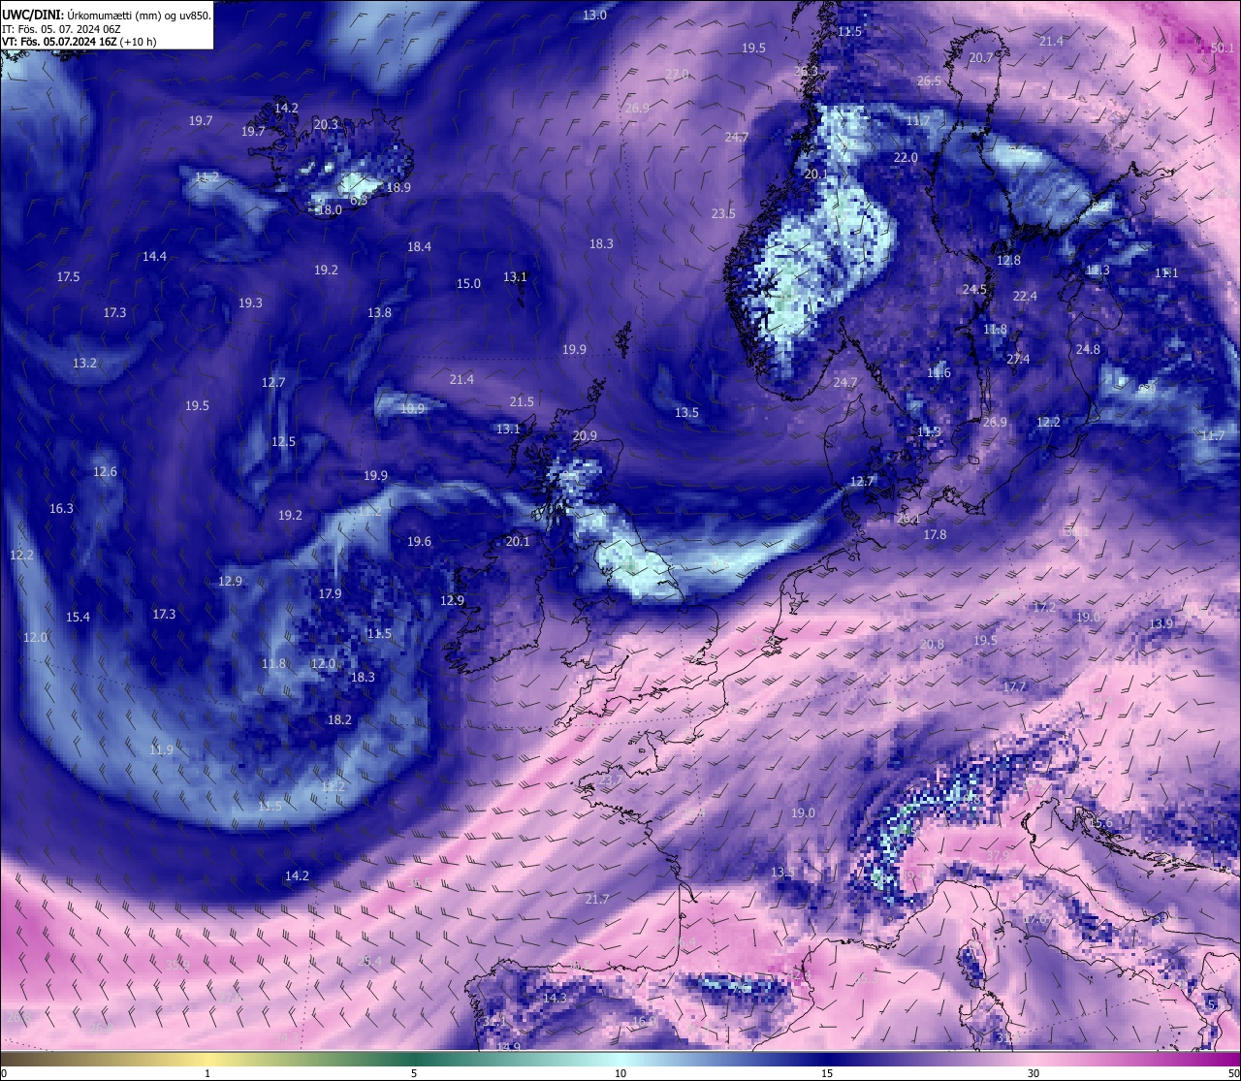The width and height of the screenshot is (1241, 1081).
Task: Click the 5 tick on the color scale
Action: pyautogui.click(x=414, y=1073)
